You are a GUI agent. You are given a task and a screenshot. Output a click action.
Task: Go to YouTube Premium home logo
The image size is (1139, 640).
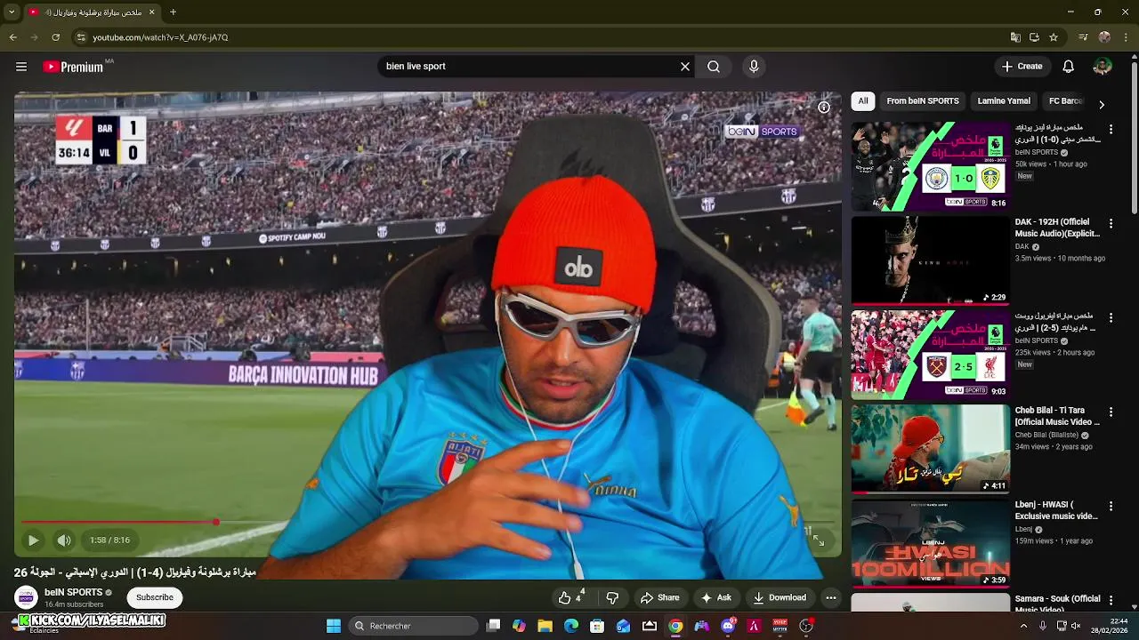[73, 67]
